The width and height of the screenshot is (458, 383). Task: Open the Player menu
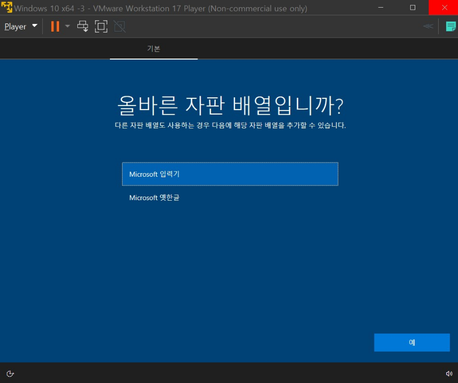tap(21, 26)
